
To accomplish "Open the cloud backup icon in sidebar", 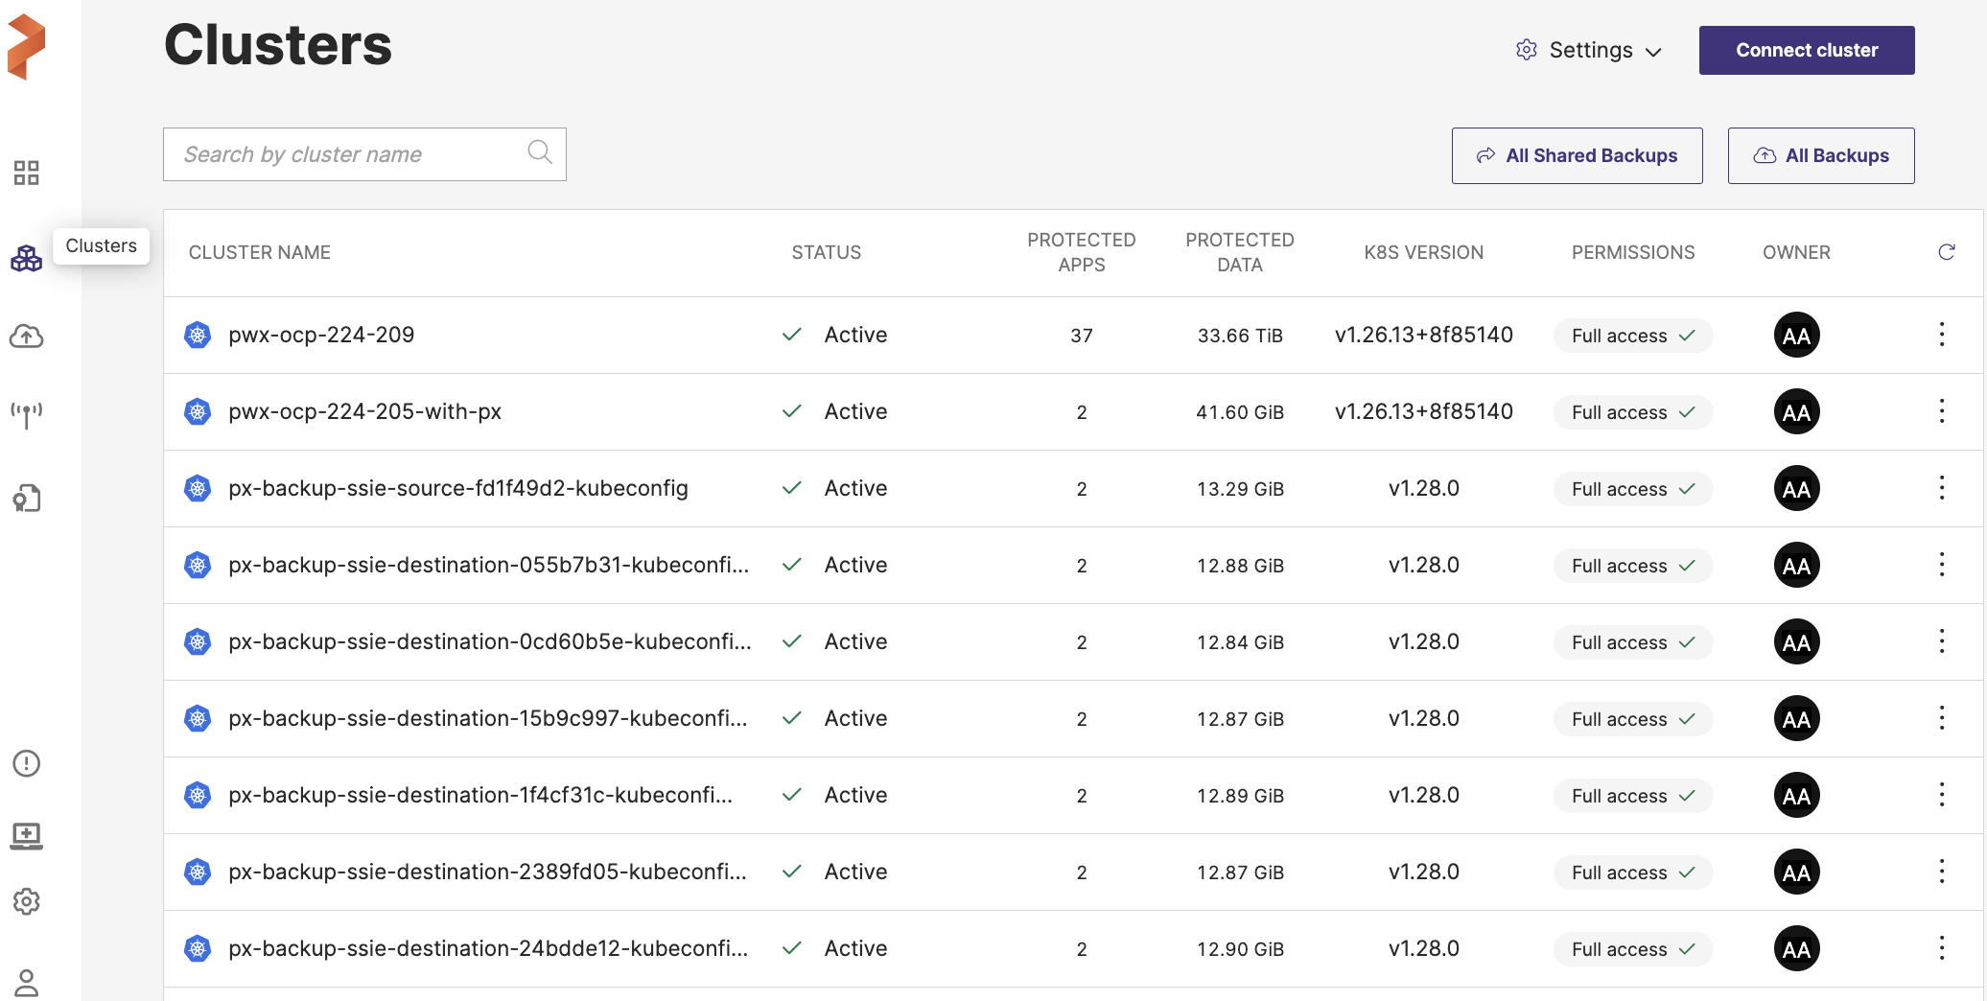I will (26, 336).
